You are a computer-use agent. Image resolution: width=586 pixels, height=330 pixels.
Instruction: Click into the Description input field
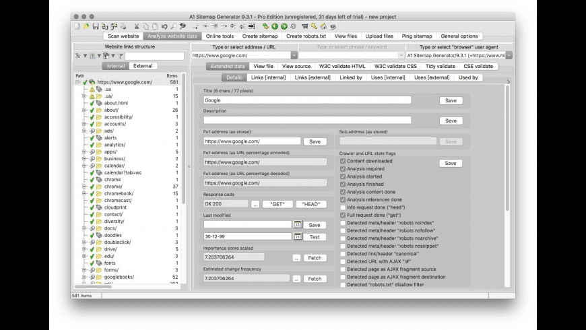(307, 120)
